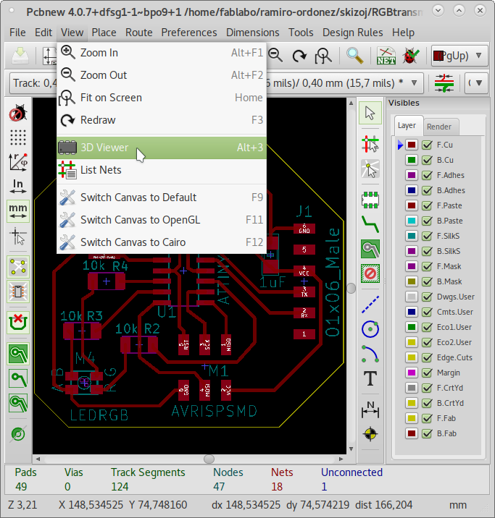Image resolution: width=495 pixels, height=518 pixels.
Task: Run Design Rules Check ladybug icon
Action: [410, 55]
